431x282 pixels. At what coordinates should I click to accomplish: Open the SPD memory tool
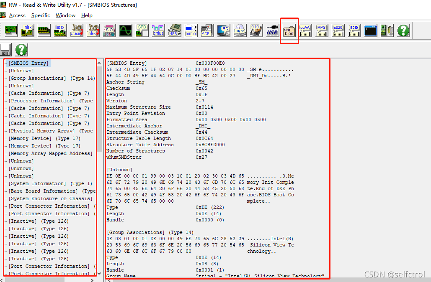(142, 30)
